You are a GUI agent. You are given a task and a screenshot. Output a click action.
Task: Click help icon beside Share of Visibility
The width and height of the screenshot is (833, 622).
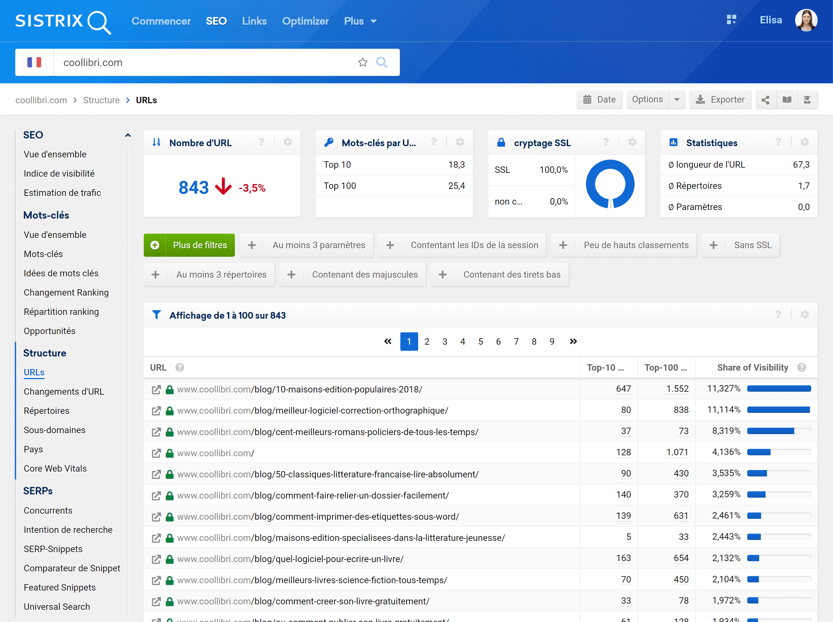801,367
